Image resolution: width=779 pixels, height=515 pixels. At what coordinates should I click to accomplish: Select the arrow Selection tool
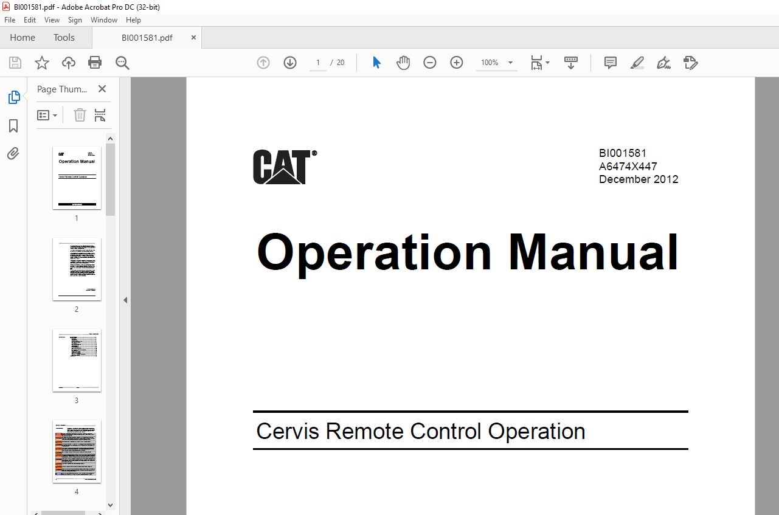[376, 63]
